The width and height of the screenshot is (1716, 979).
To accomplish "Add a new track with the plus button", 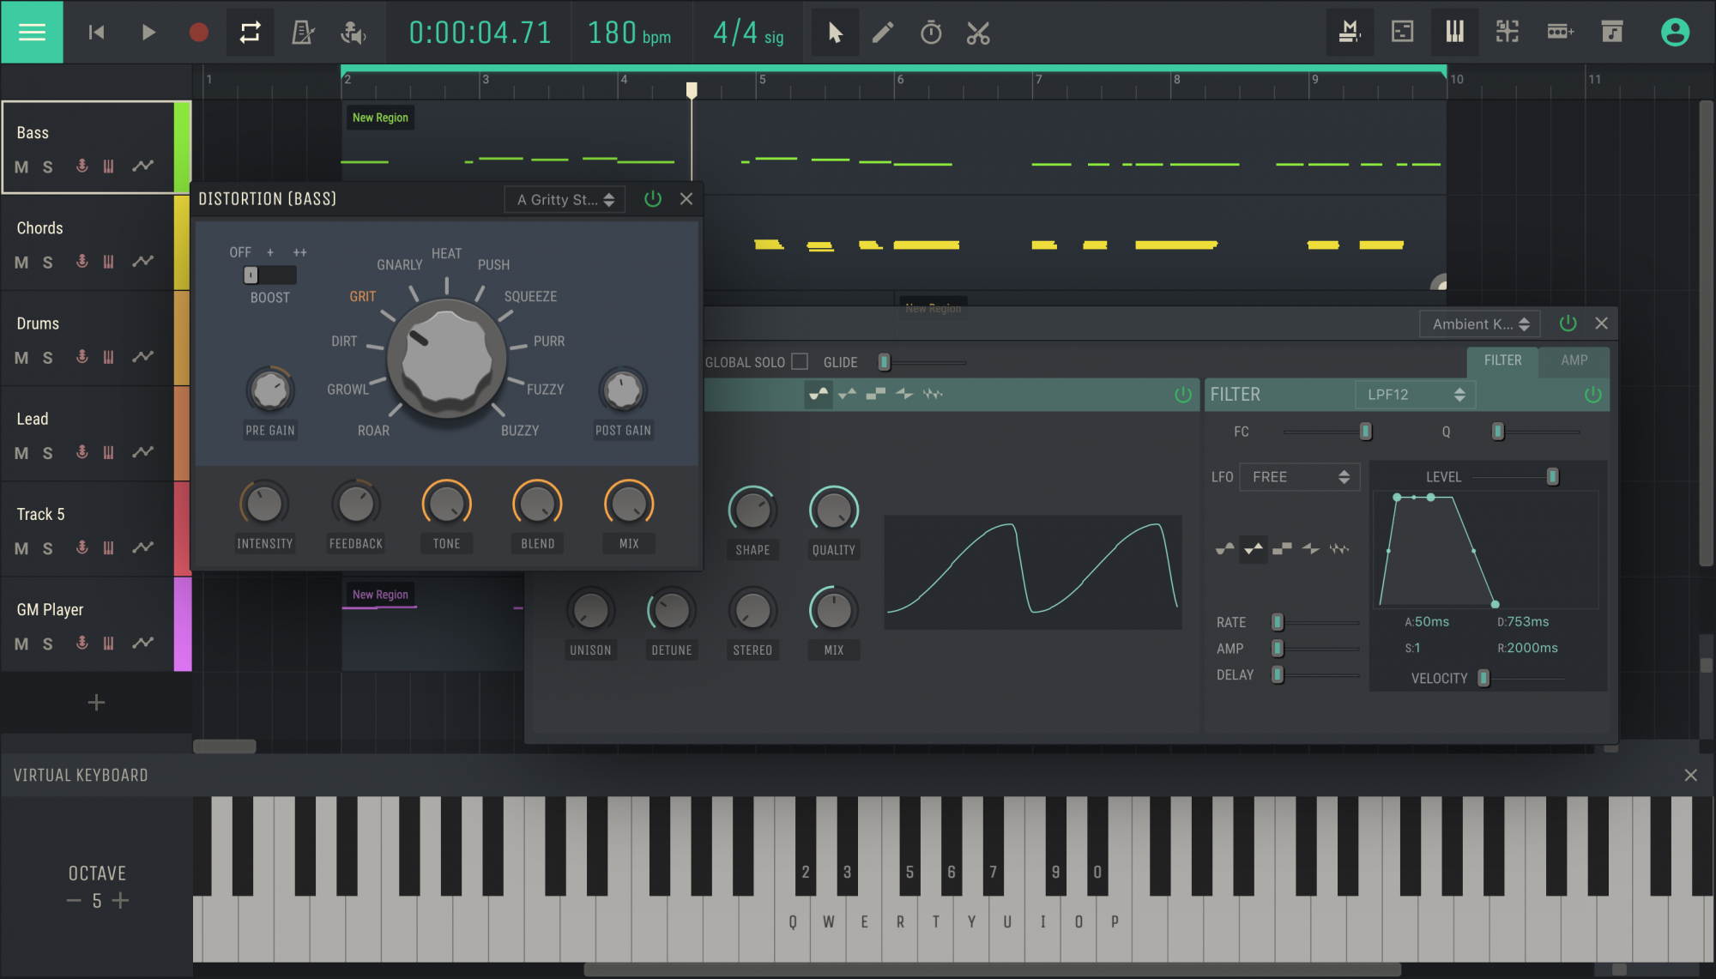I will pyautogui.click(x=96, y=703).
